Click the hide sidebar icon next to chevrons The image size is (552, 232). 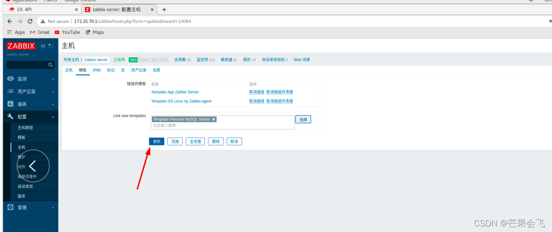pos(50,46)
